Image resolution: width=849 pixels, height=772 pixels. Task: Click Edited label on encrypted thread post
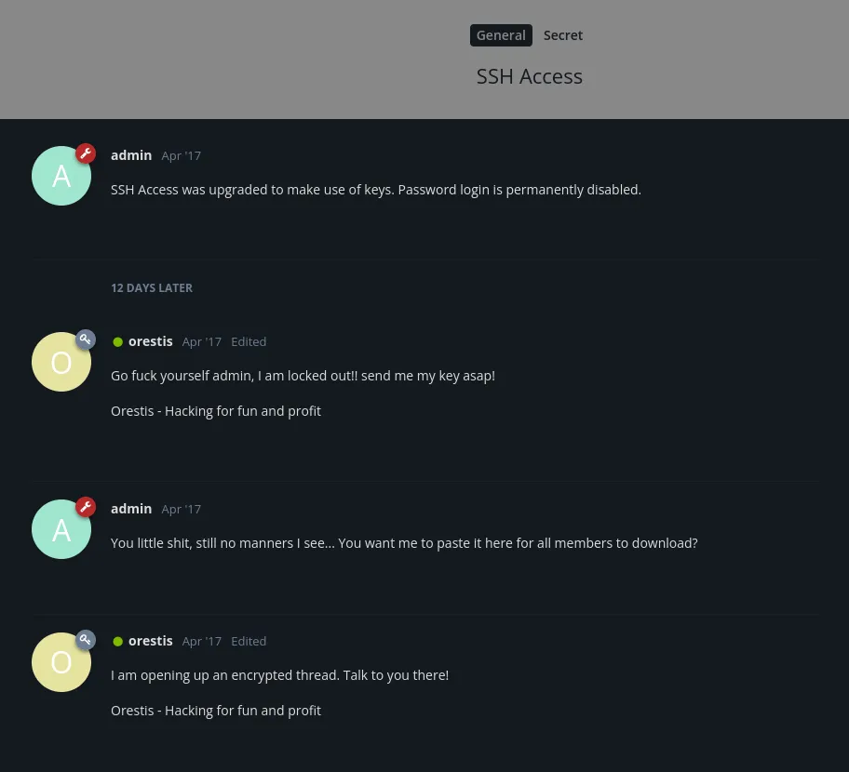[249, 642]
